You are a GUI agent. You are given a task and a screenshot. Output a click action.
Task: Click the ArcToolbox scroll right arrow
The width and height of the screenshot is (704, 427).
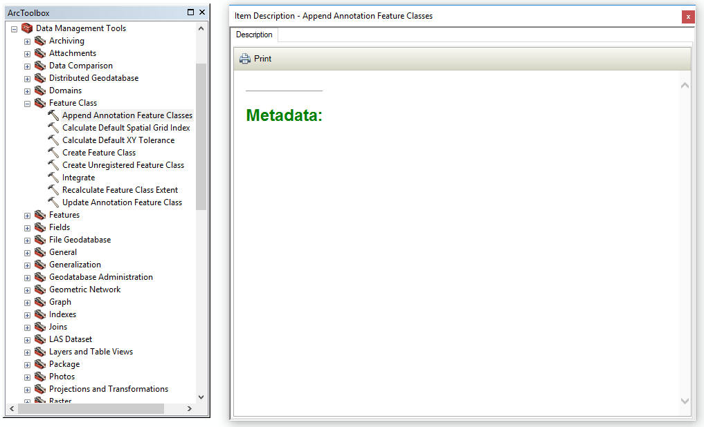pos(190,408)
